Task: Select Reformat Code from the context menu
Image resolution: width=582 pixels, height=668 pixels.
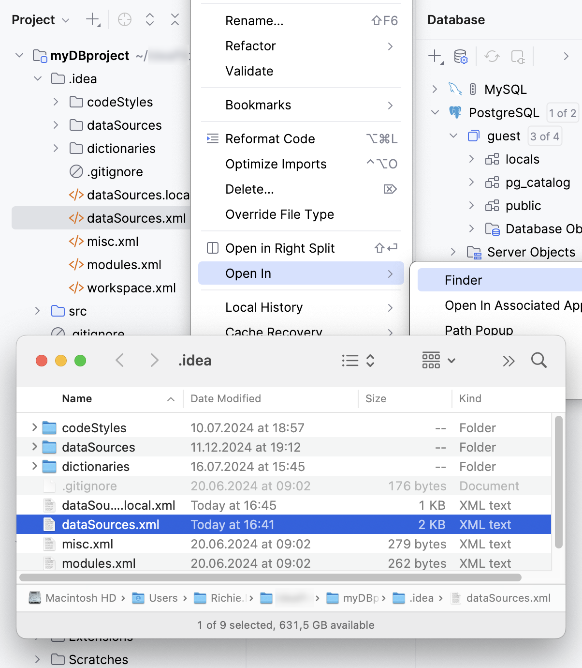Action: pyautogui.click(x=270, y=139)
